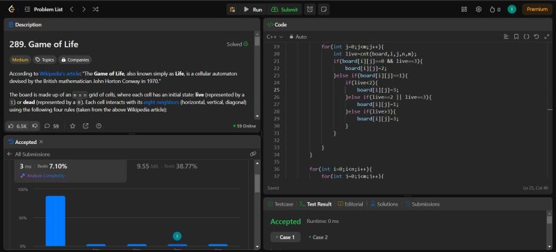Close the Accepted tab

click(41, 142)
